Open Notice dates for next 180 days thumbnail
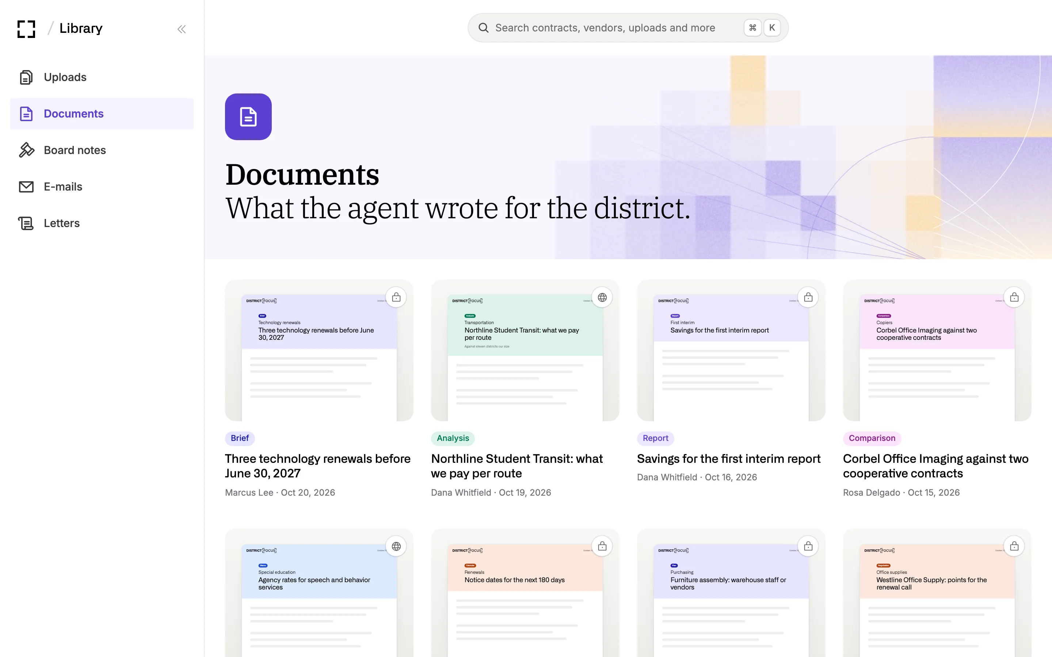Viewport: 1052px width, 657px height. (525, 593)
